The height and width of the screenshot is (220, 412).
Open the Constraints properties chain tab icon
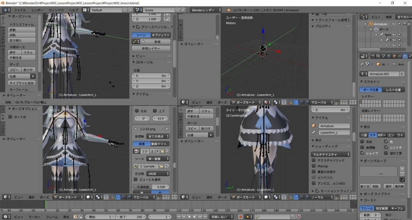click(400, 56)
